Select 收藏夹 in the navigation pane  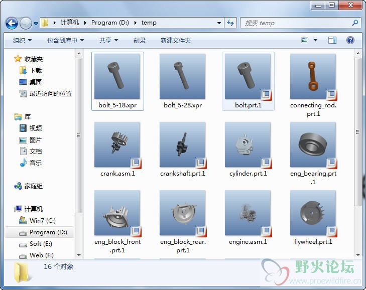[x=33, y=59]
